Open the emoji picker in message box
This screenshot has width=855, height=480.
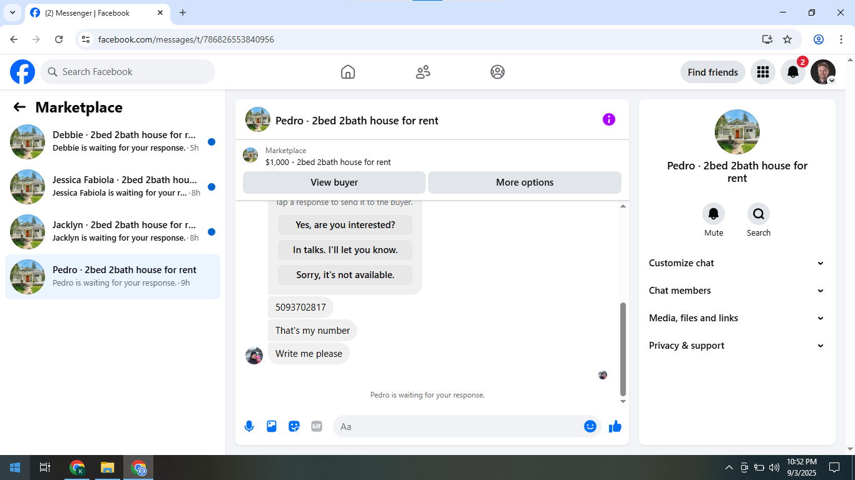[x=590, y=426]
